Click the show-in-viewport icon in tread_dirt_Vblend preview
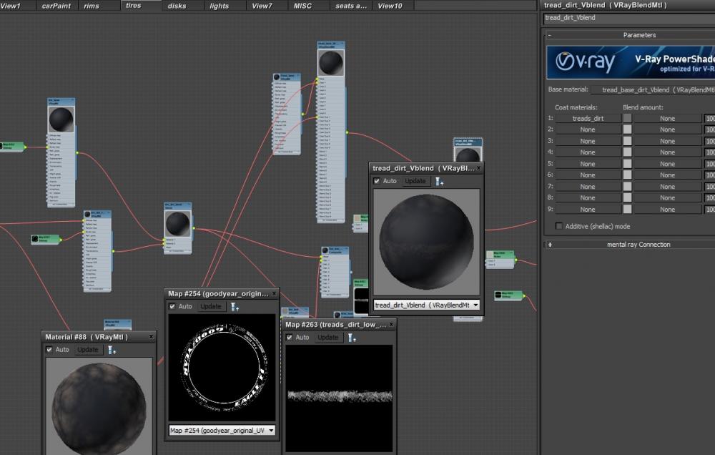Viewport: 715px width, 455px height. point(438,182)
